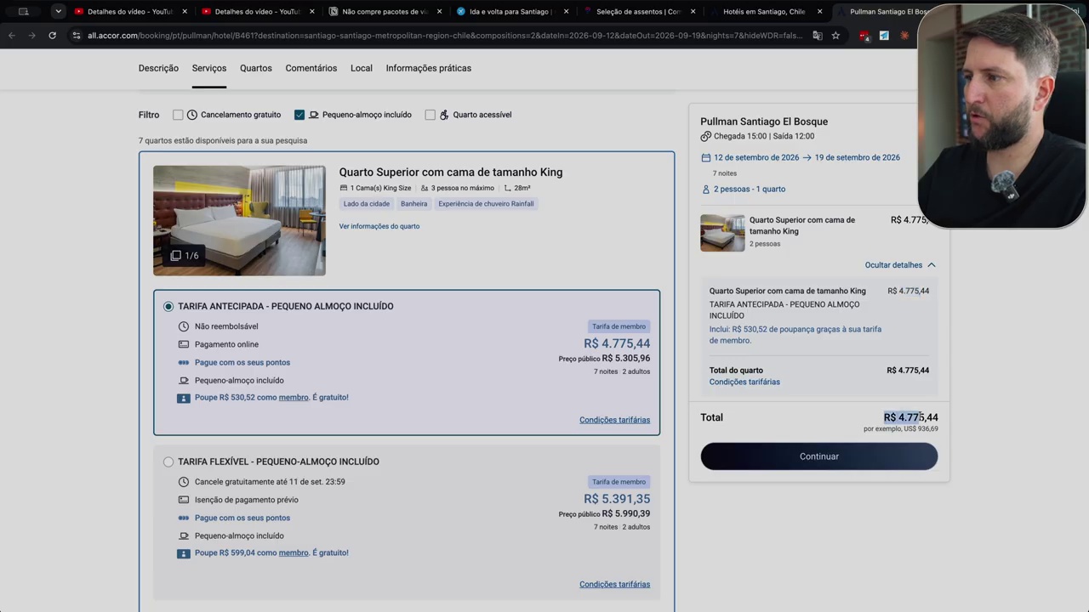1089x612 pixels.
Task: Click the 'Tarifa de membro' badge on R$ 4.775,44
Action: pyautogui.click(x=619, y=326)
